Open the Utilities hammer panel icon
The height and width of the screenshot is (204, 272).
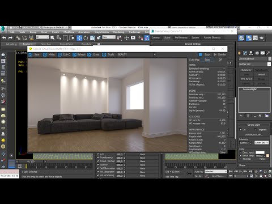268,53
